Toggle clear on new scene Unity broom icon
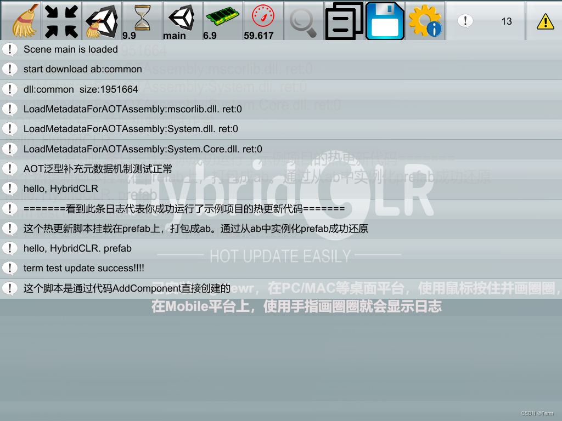 pos(102,20)
